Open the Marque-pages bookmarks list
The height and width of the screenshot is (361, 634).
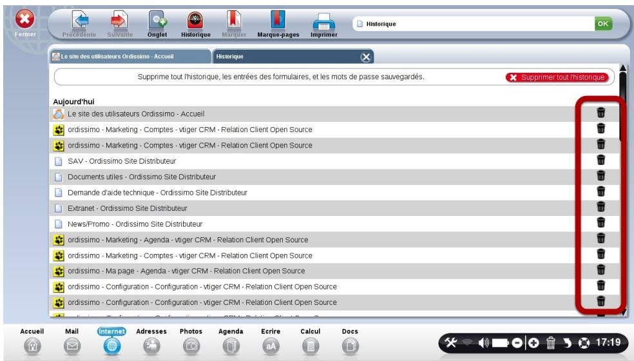point(278,20)
